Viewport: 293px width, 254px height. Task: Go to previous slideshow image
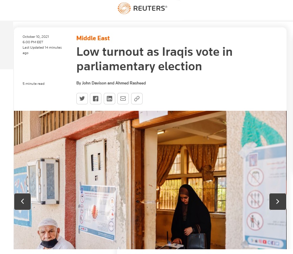point(22,202)
